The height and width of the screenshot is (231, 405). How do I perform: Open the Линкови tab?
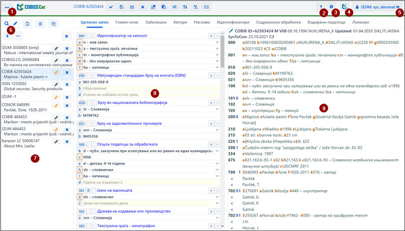[360, 22]
